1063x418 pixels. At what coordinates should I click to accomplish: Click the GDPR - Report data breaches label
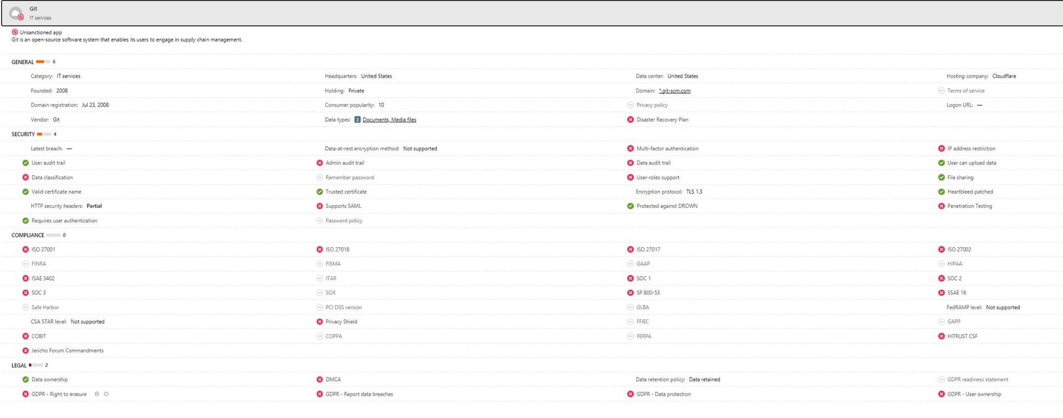click(x=359, y=394)
